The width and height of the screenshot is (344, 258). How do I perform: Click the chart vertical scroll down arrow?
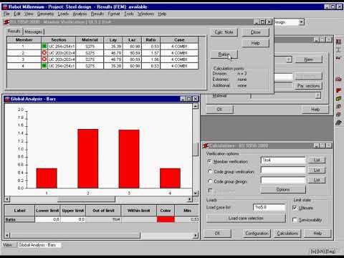click(x=196, y=193)
